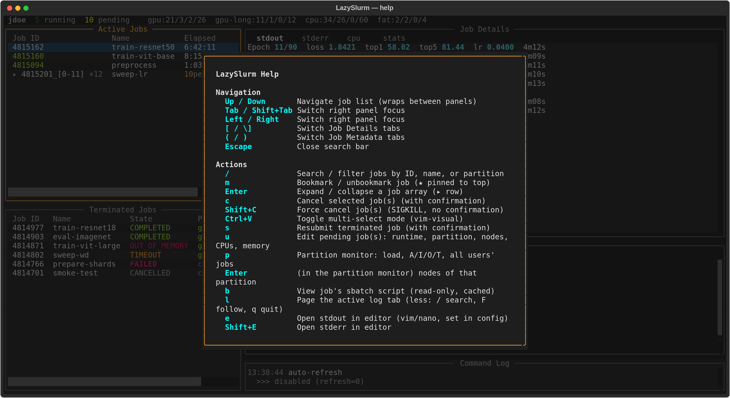Minimize the window with yellow button

(x=18, y=8)
